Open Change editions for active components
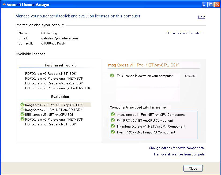The image size is (221, 175). click(177, 148)
